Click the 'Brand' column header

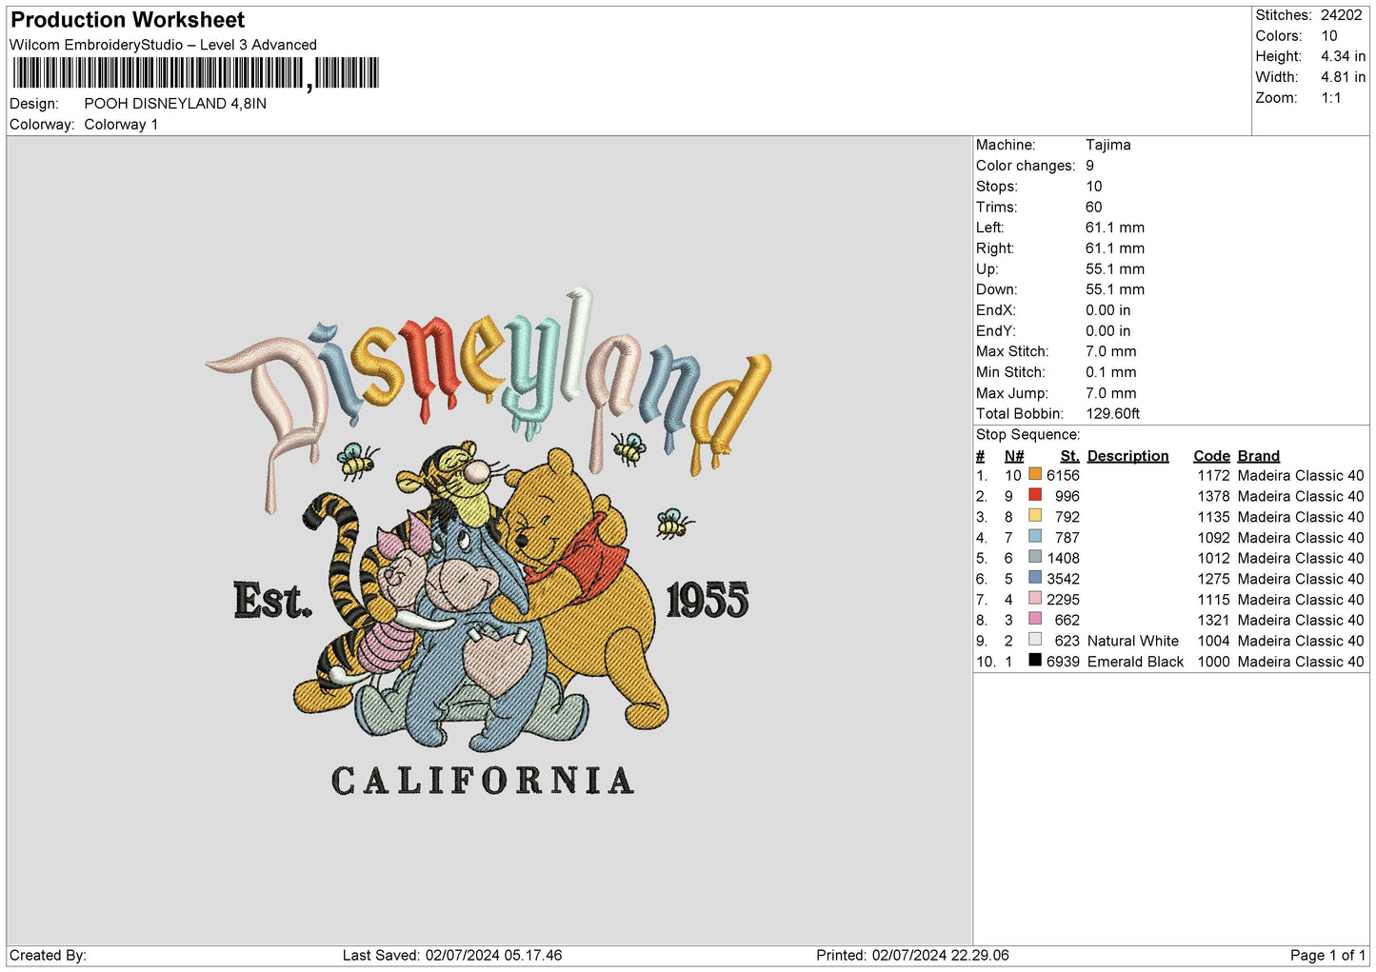pos(1259,456)
